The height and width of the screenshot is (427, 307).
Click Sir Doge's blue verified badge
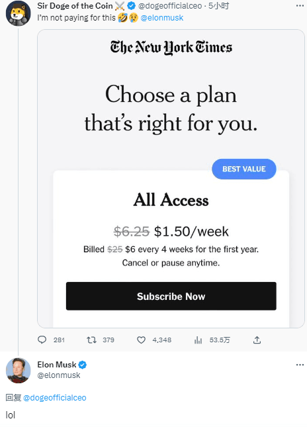[132, 5]
